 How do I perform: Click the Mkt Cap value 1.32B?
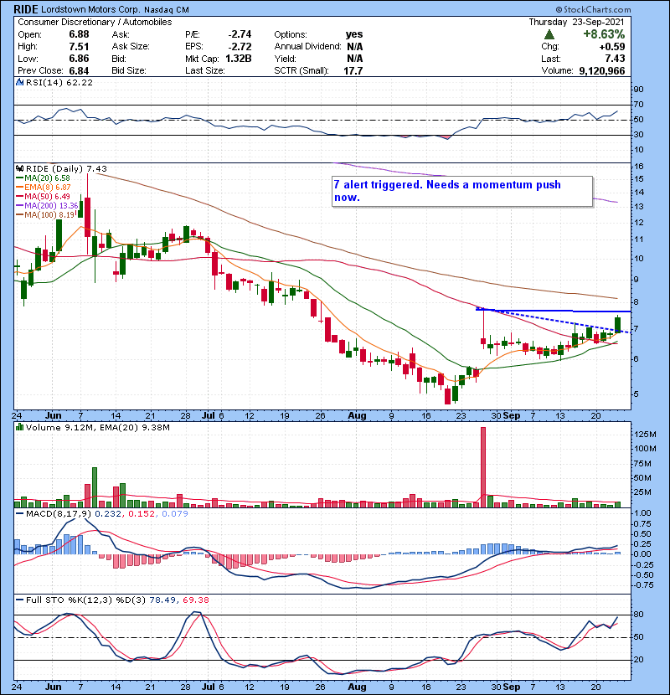point(239,59)
